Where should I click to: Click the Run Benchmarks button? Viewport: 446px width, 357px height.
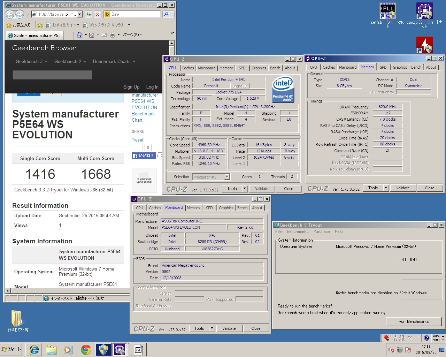[x=414, y=321]
